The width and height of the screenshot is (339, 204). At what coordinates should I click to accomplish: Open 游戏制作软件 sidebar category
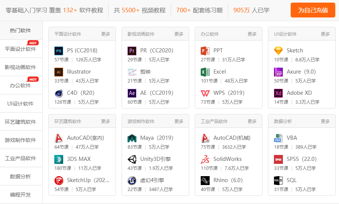21,140
